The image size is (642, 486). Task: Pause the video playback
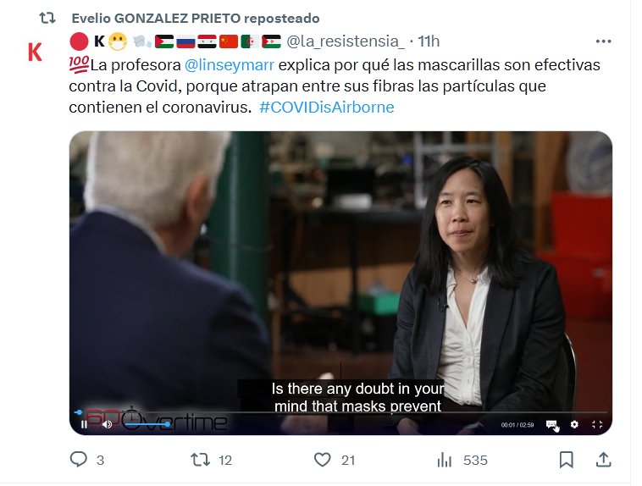[84, 424]
